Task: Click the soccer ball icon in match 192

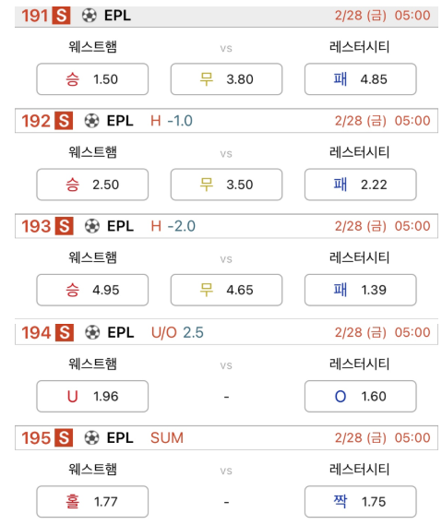Action: click(91, 121)
